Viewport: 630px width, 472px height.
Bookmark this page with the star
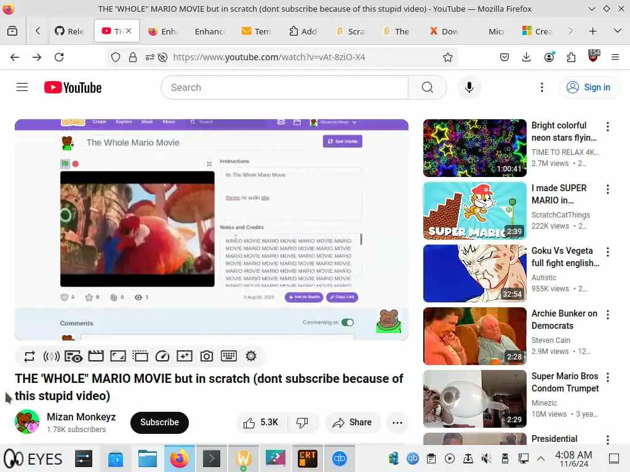pyautogui.click(x=448, y=57)
